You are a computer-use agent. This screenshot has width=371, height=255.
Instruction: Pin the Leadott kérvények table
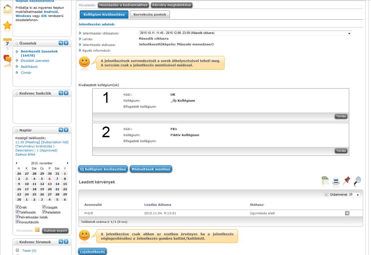[347, 181]
